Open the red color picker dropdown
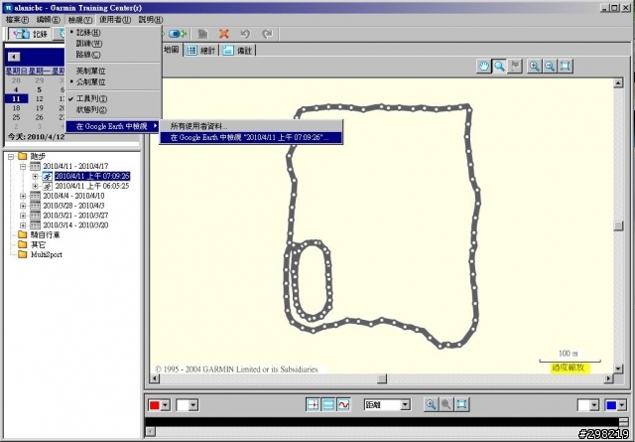 (166, 404)
